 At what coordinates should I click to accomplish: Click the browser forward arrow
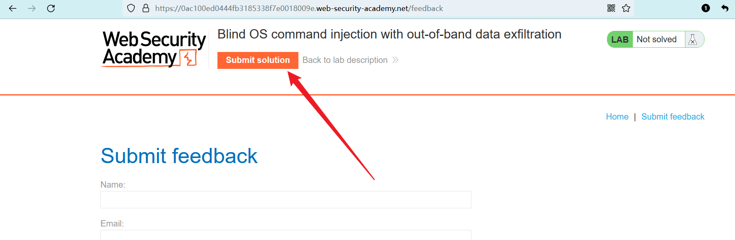tap(32, 8)
